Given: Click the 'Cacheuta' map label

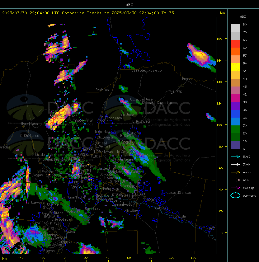Looking at the screenshot, I should tap(53, 175).
